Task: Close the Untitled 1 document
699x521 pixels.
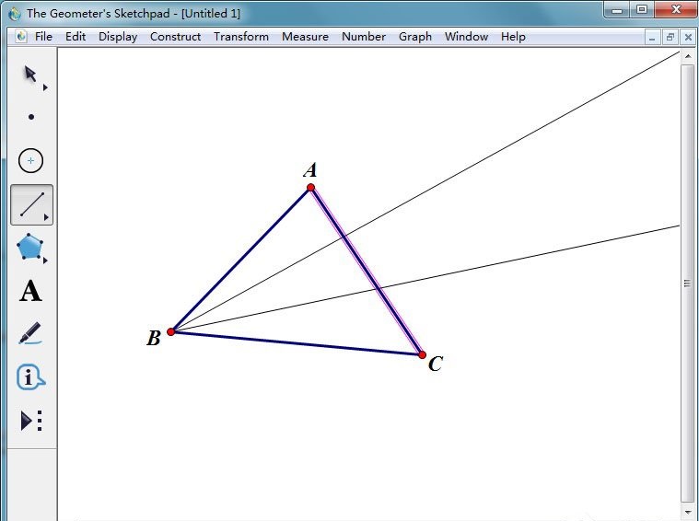Action: (688, 38)
